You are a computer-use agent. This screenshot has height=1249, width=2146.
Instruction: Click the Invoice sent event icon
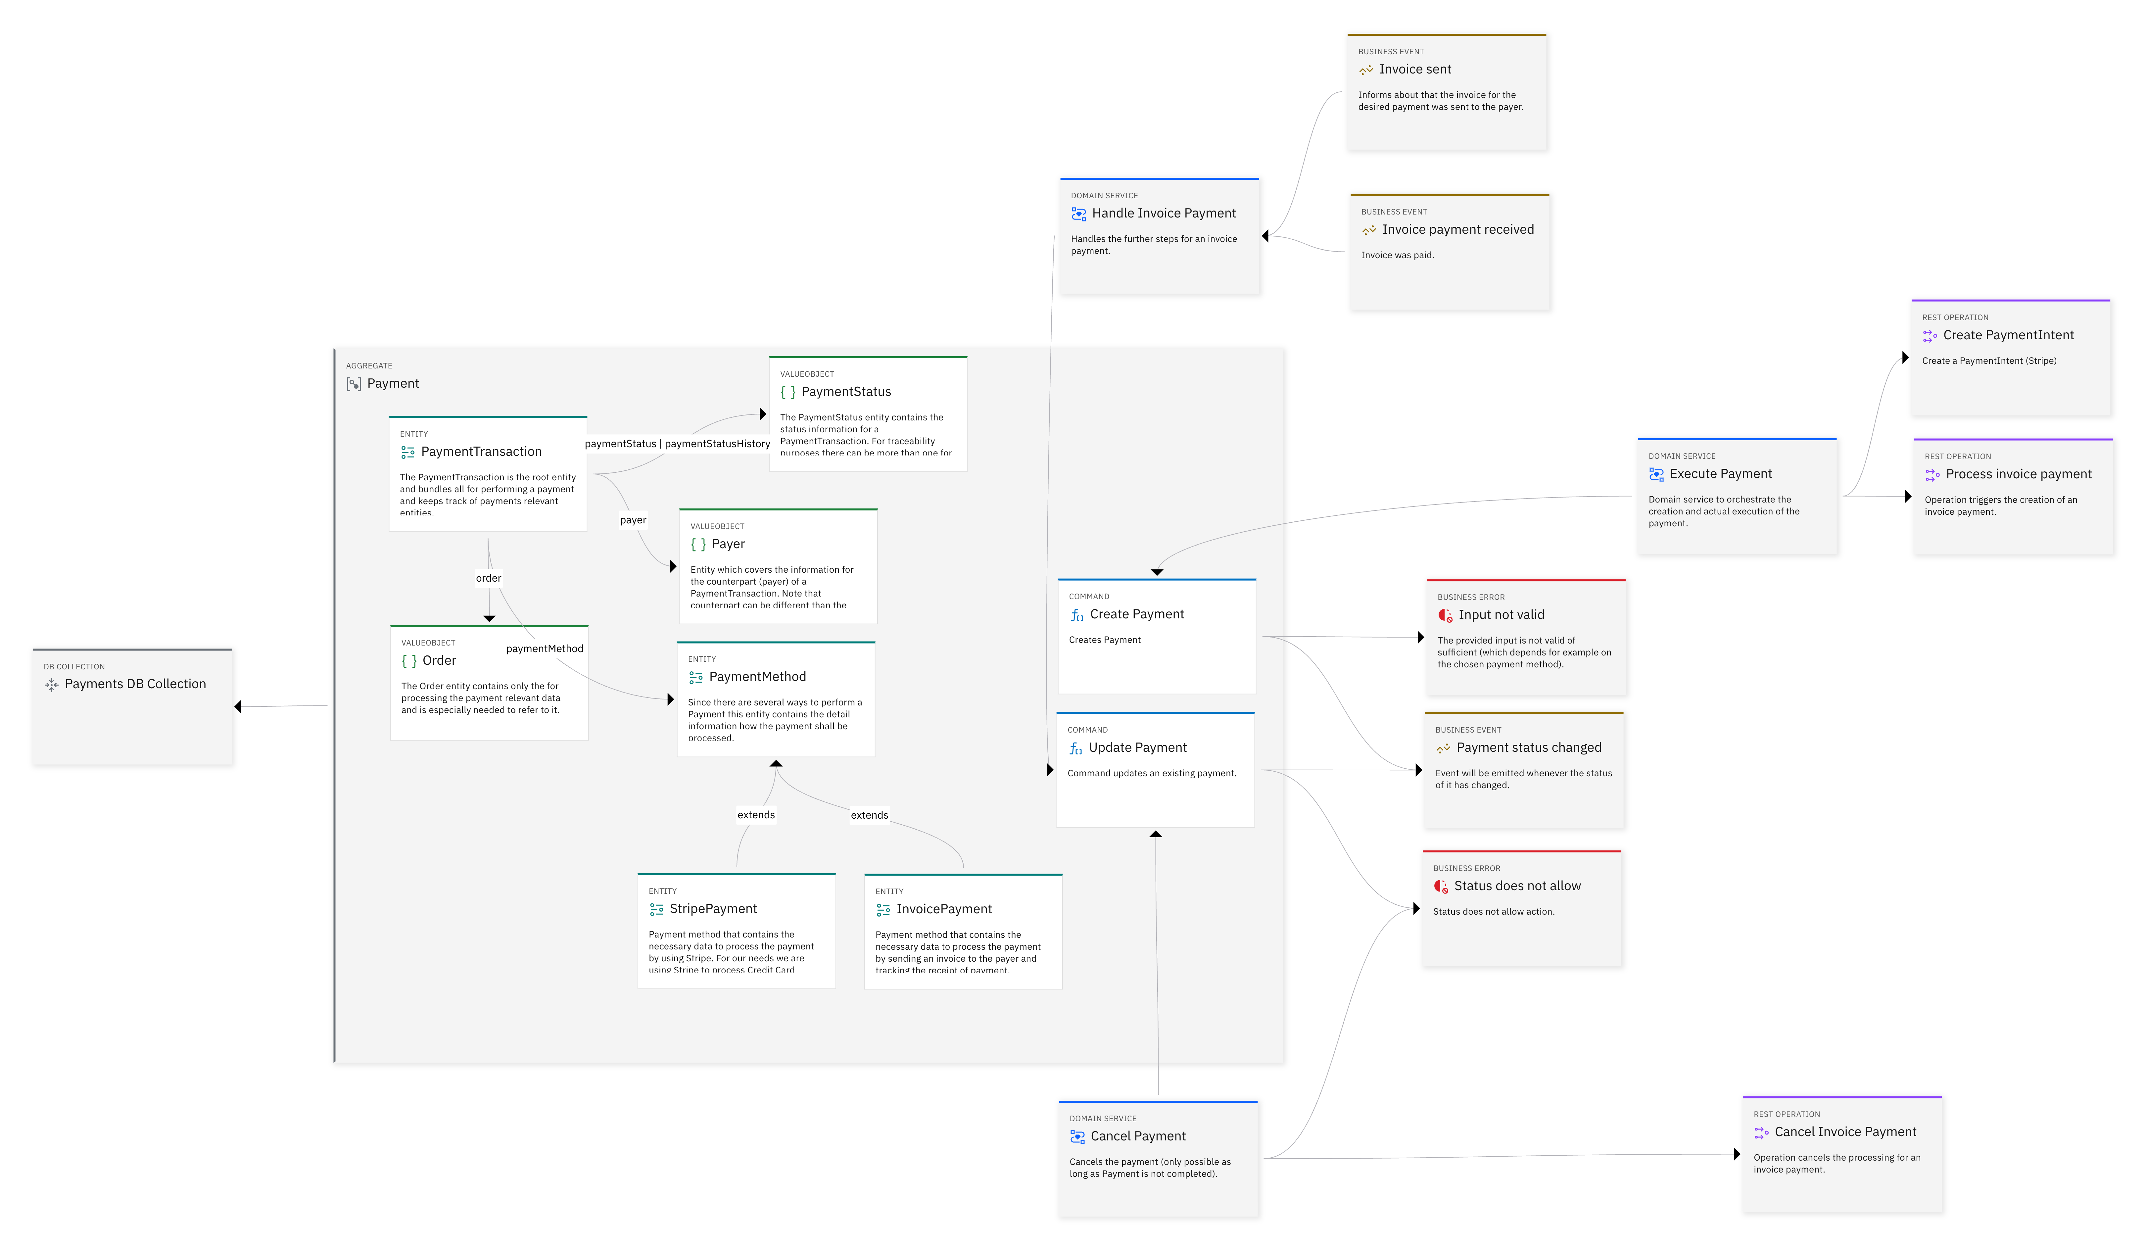tap(1366, 70)
